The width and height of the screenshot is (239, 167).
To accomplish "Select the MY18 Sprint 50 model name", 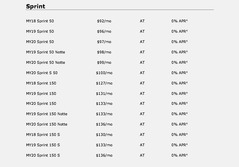I will tap(40, 21).
